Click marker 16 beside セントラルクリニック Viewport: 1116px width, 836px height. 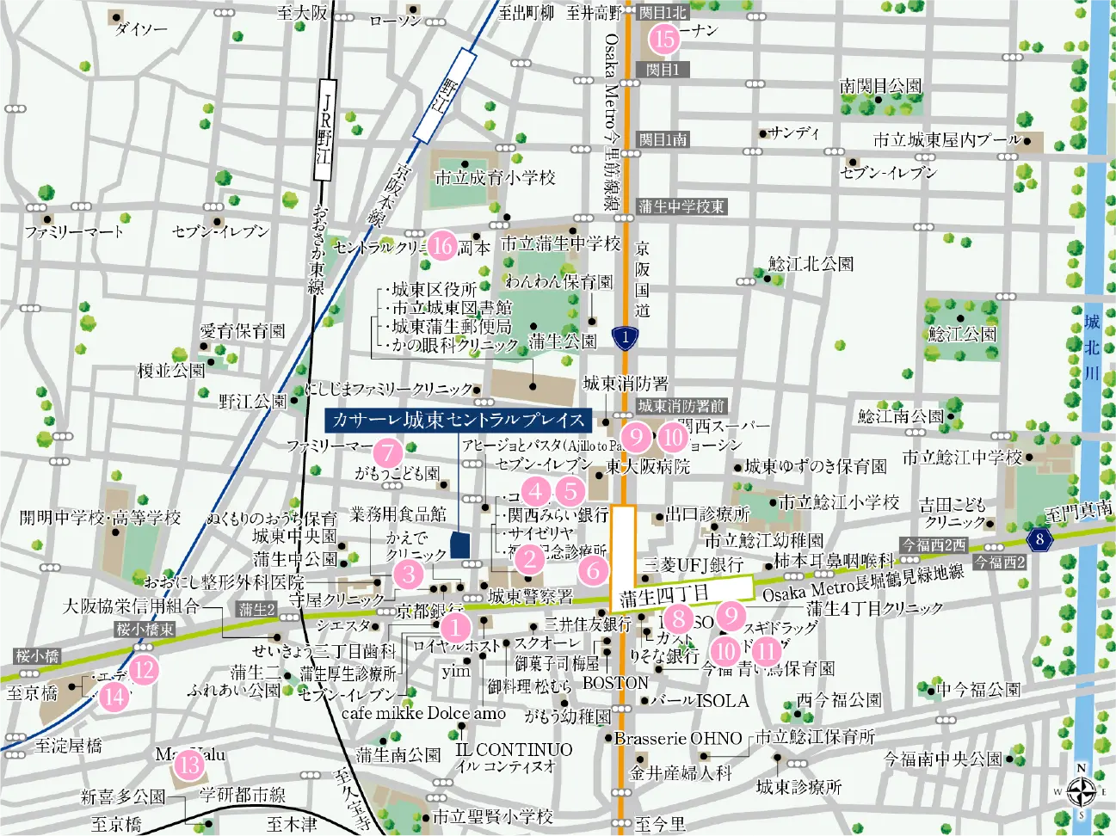coord(444,247)
